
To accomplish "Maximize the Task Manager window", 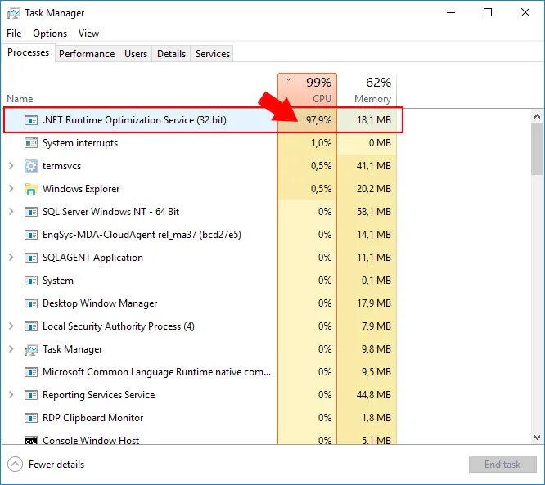I will pyautogui.click(x=488, y=13).
